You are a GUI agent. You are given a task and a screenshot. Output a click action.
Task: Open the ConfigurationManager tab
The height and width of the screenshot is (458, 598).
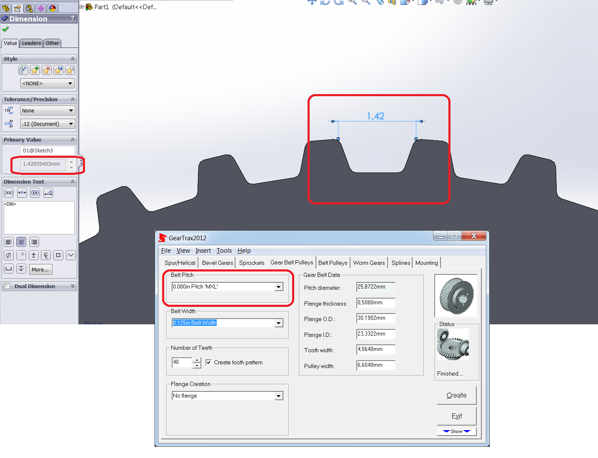point(29,8)
